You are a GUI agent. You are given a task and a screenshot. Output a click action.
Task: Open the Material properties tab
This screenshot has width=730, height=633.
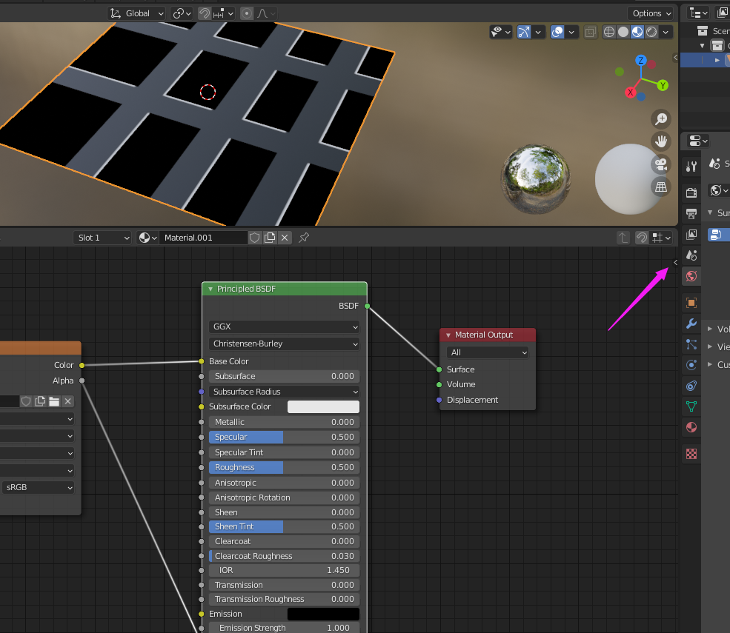[691, 427]
